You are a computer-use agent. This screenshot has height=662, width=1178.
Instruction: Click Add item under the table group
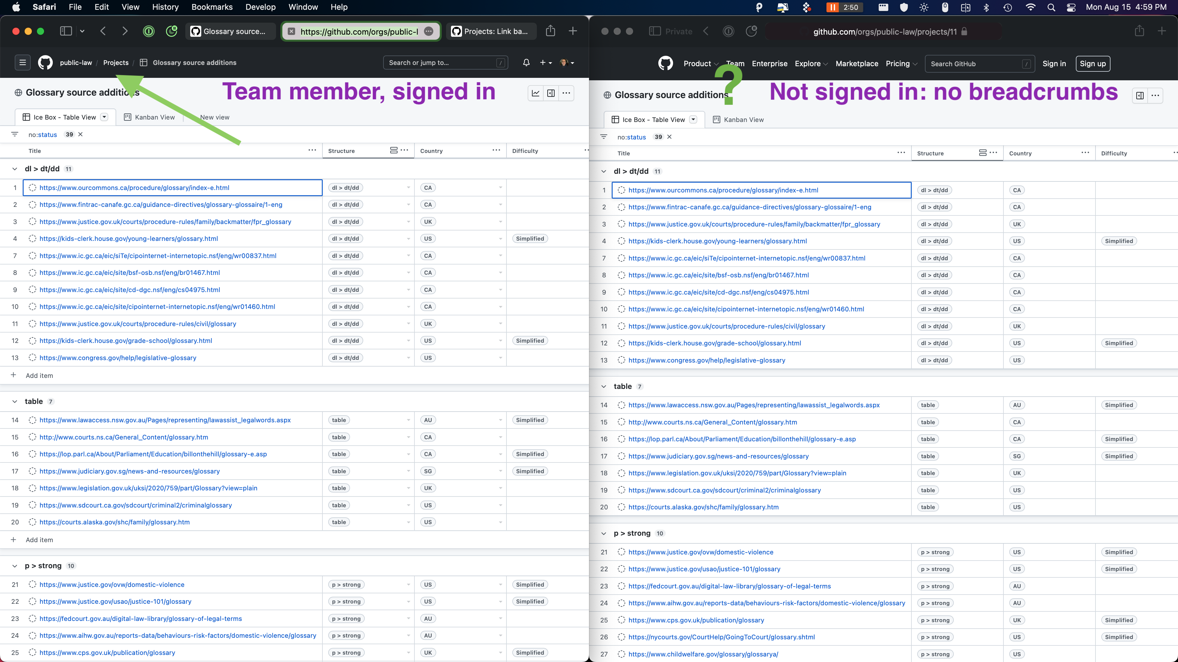pos(39,539)
